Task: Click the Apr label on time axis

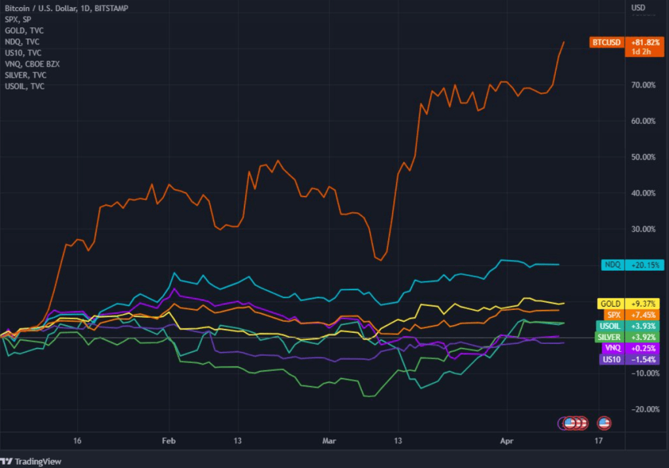Action: click(506, 441)
